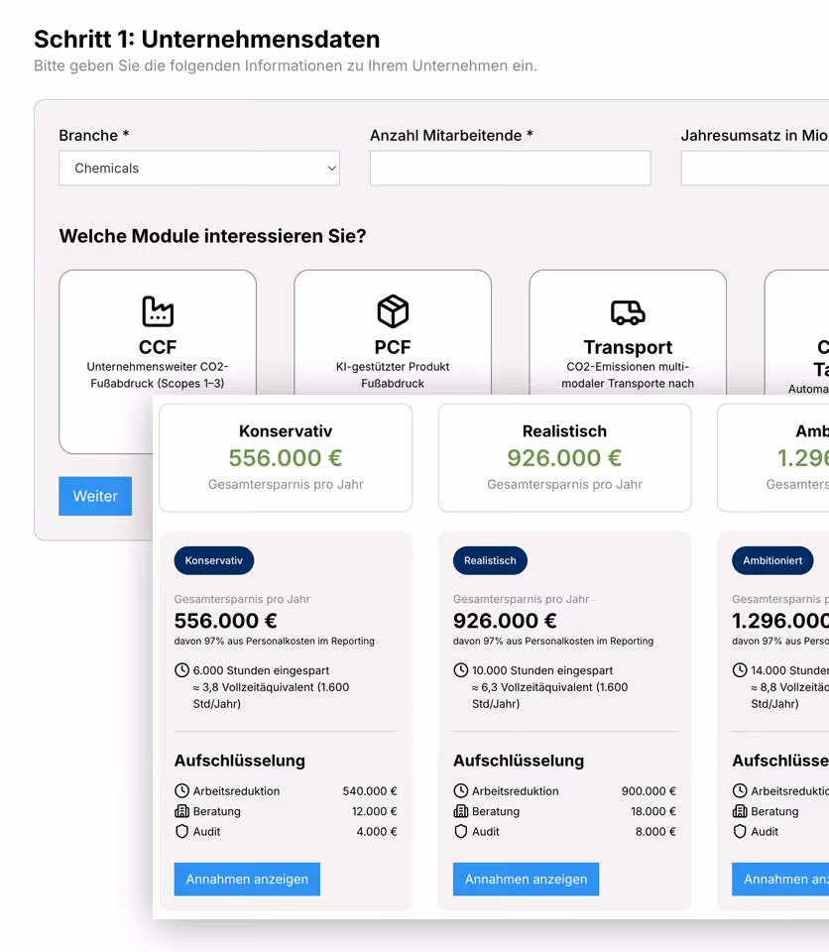Click Arbeitsreduktion clock icon in Realistisch card
Viewport: 829px width, 952px height.
461,790
